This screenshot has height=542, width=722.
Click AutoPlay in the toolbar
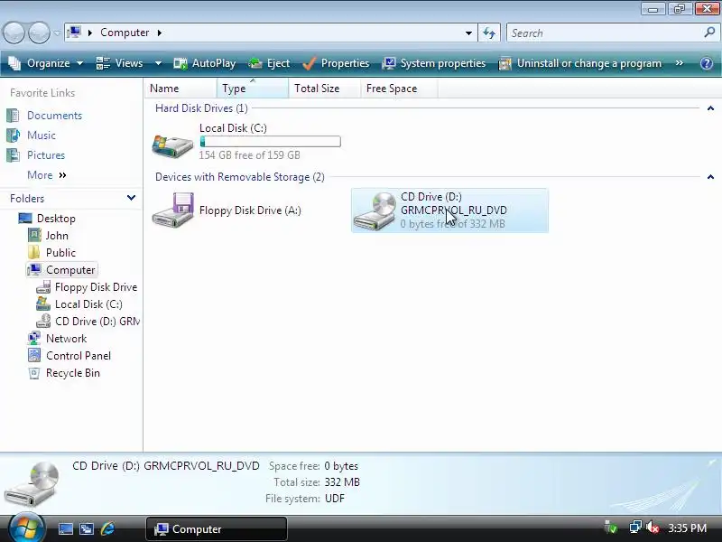(x=205, y=63)
